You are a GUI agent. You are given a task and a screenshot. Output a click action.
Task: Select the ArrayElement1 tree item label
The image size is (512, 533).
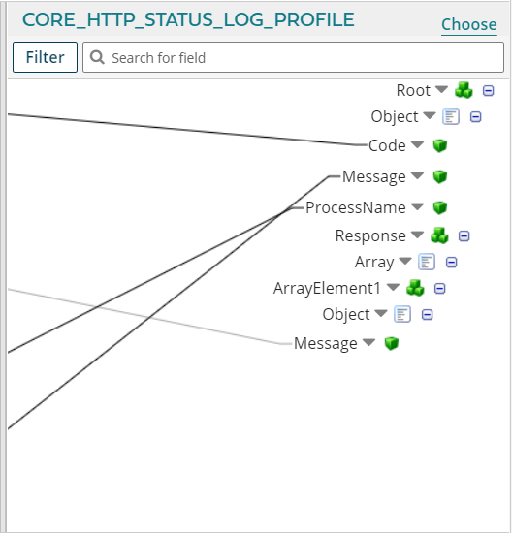click(327, 288)
